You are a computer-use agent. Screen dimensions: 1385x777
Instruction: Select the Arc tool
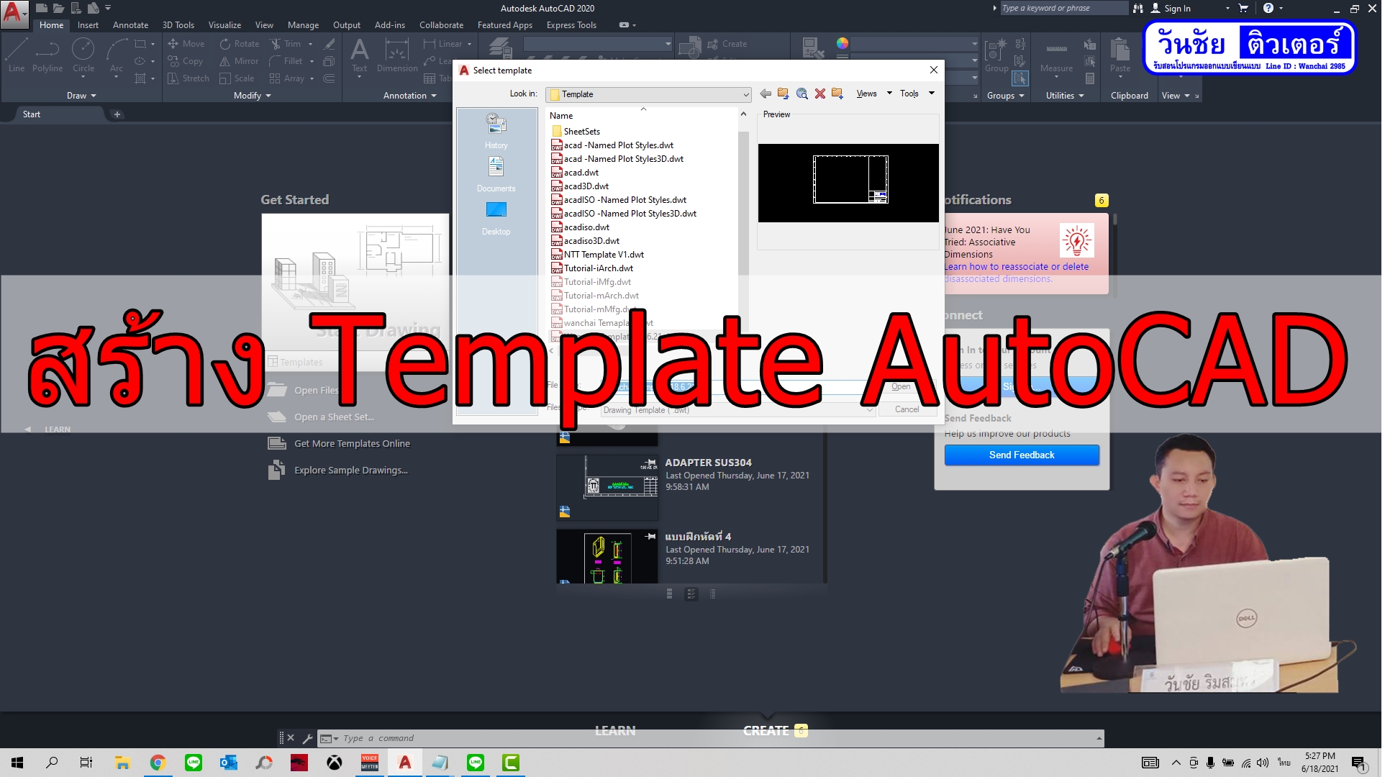pos(117,55)
